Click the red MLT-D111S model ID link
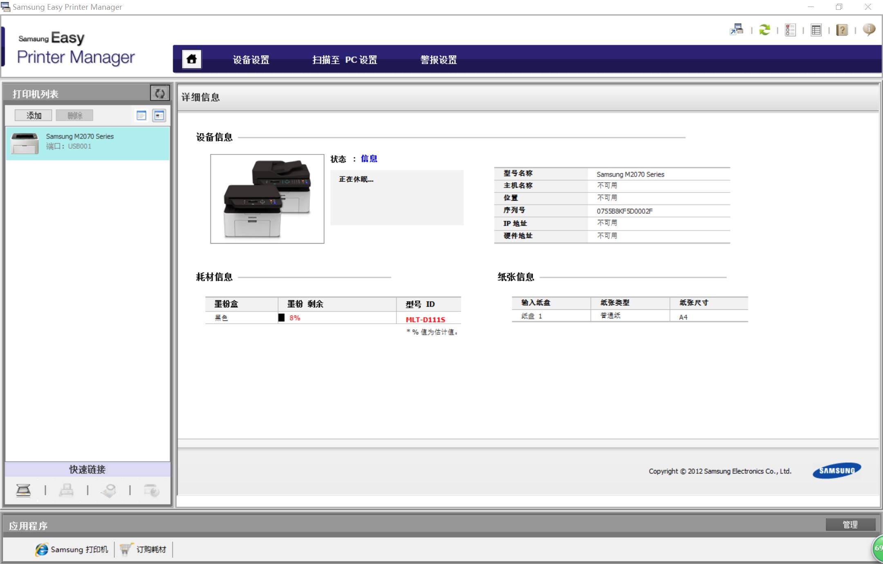The height and width of the screenshot is (564, 883). 426,320
